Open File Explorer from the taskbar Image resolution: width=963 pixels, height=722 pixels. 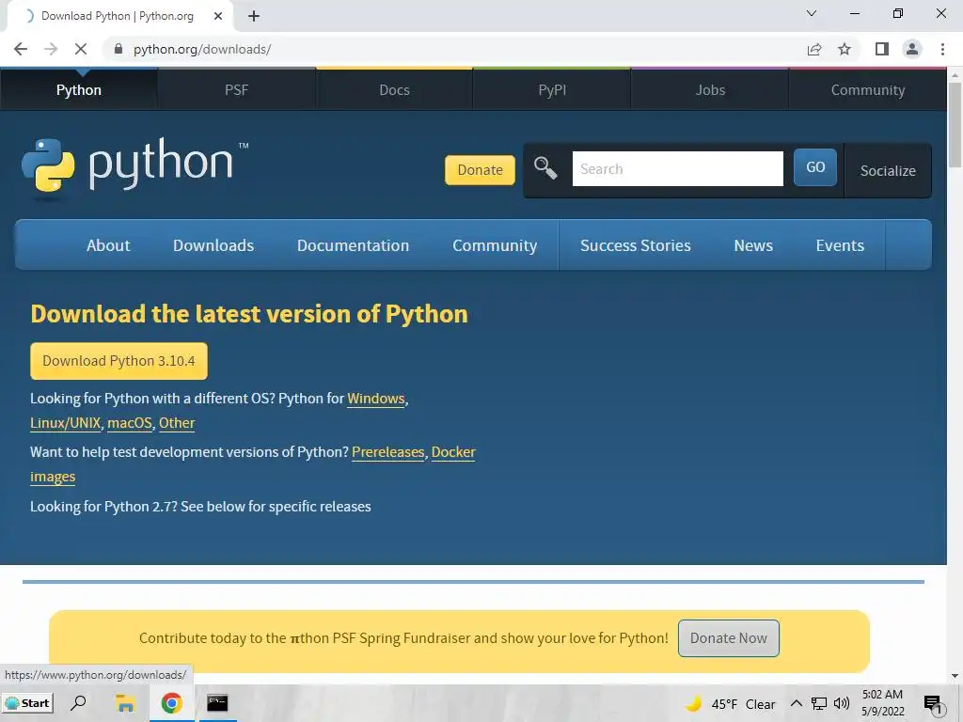click(x=125, y=703)
